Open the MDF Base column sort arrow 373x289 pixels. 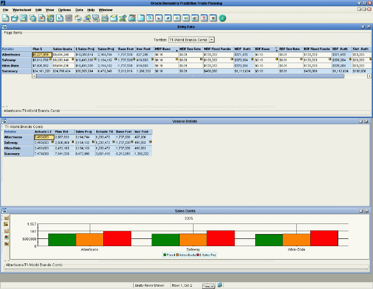pos(177,51)
